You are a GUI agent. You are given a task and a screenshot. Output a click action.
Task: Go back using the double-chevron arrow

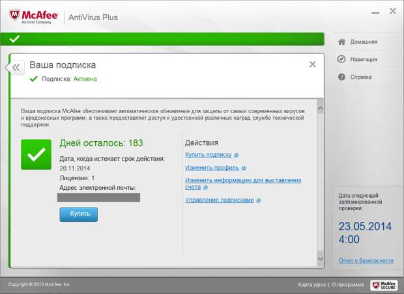coord(16,68)
